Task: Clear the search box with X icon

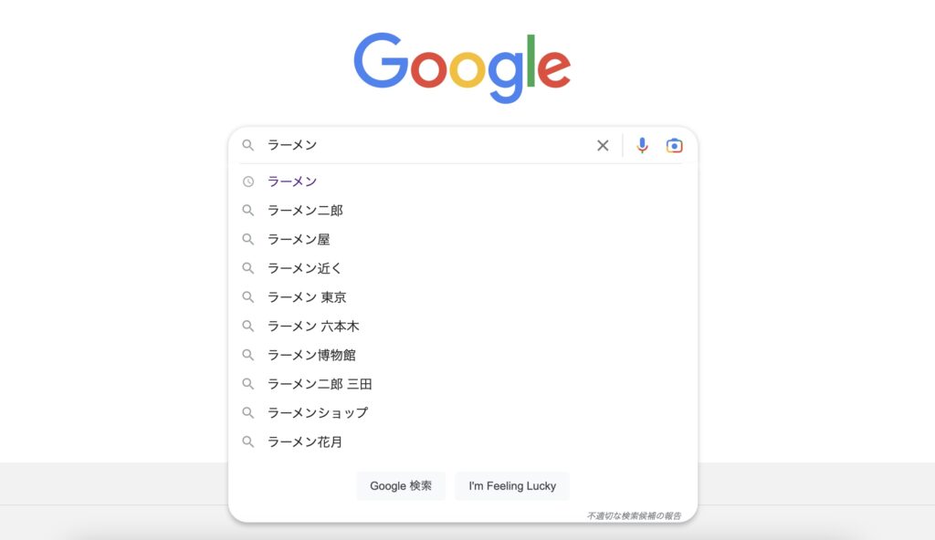Action: click(x=603, y=145)
